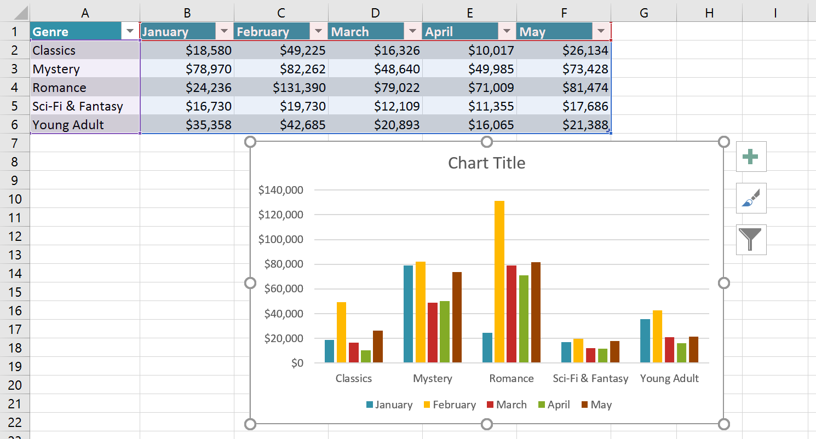Open the May filter dropdown

(601, 31)
